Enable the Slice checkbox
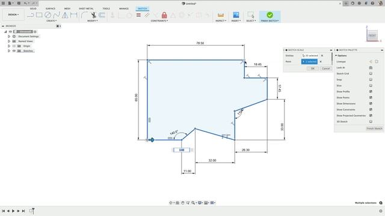385x216 pixels. [371, 85]
